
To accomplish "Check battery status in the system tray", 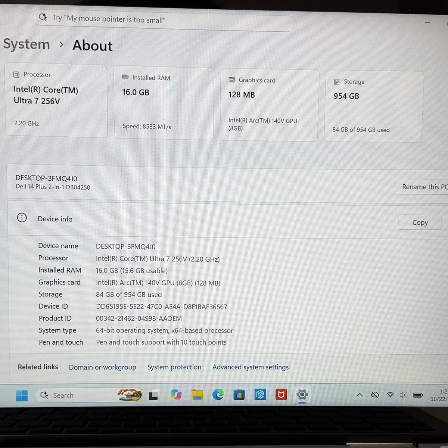I will coord(418,395).
